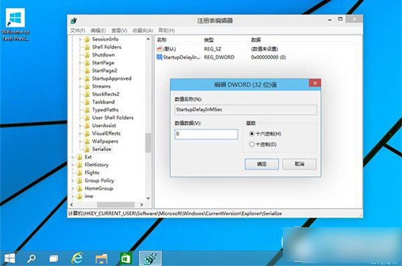402x266 pixels.
Task: Open File Explorer from taskbar
Action: (x=101, y=259)
